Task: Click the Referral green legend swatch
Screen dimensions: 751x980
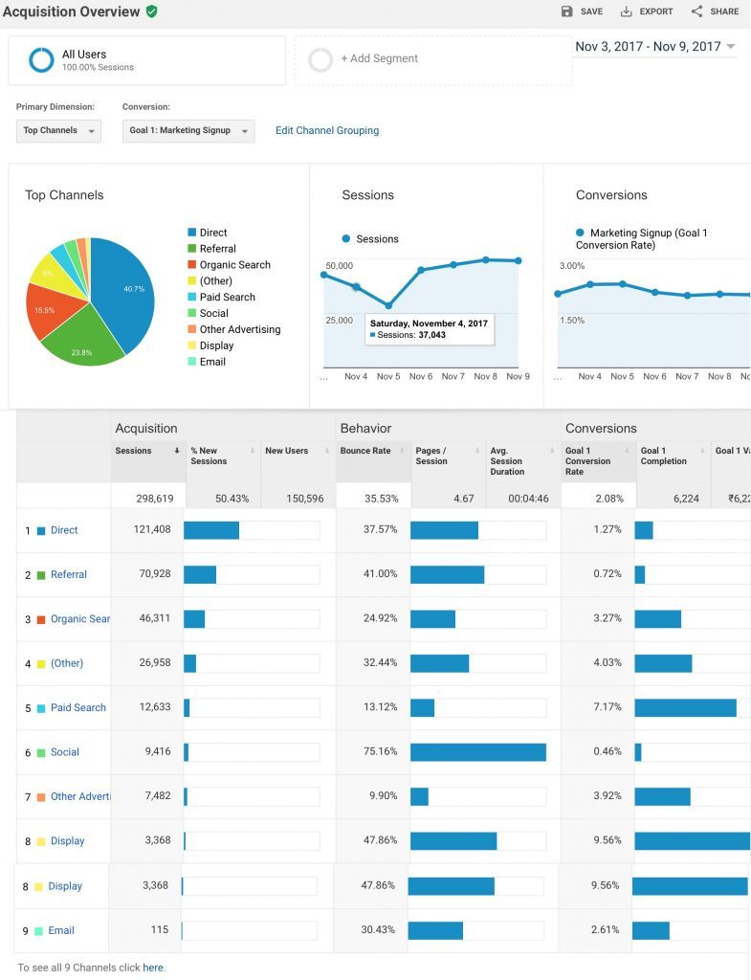Action: coord(191,249)
